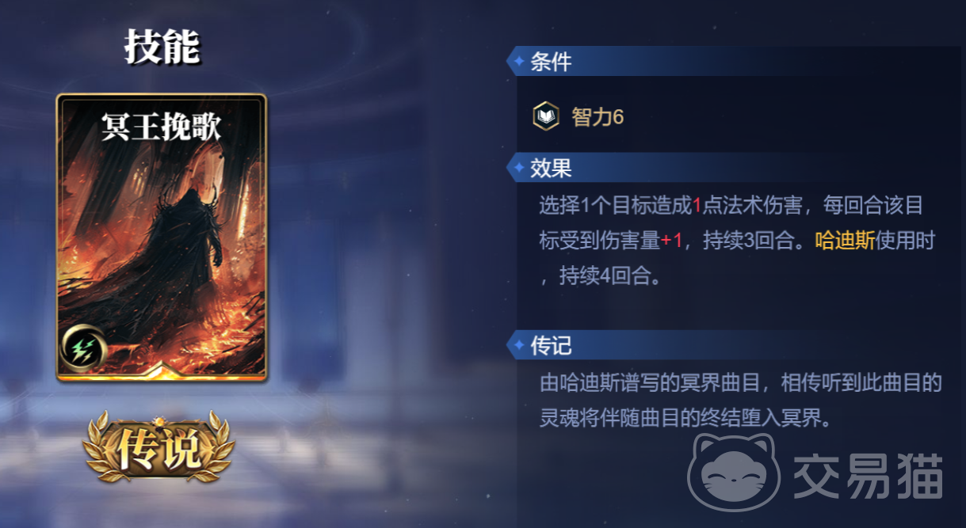Click the gold arrow at card bottom edge
Viewport: 966px width, 528px height.
pyautogui.click(x=162, y=369)
